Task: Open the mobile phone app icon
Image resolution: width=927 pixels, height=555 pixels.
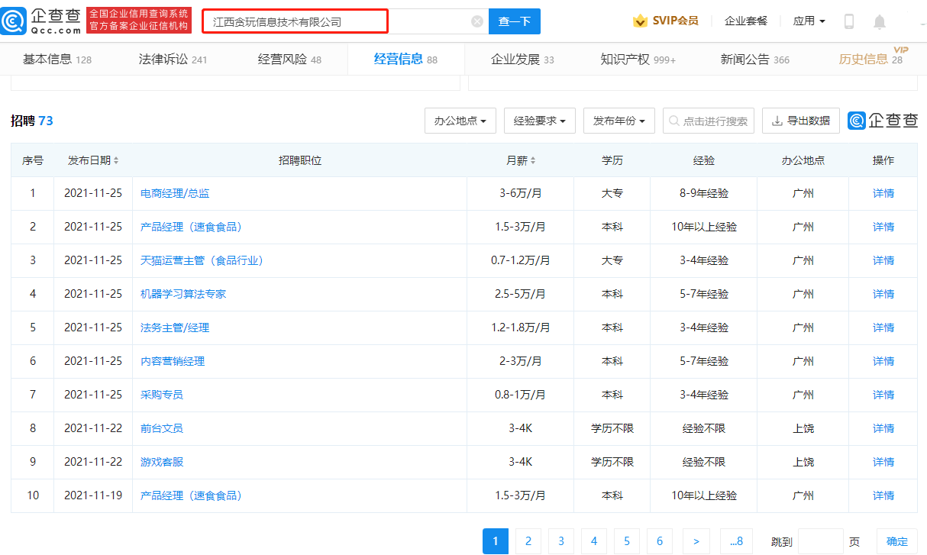Action: pyautogui.click(x=848, y=21)
